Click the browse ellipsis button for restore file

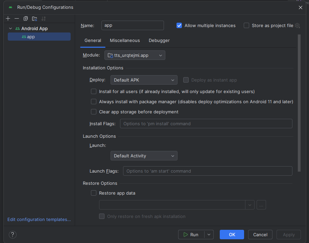261,205
